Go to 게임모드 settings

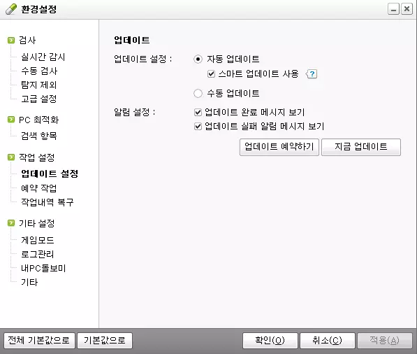point(38,240)
